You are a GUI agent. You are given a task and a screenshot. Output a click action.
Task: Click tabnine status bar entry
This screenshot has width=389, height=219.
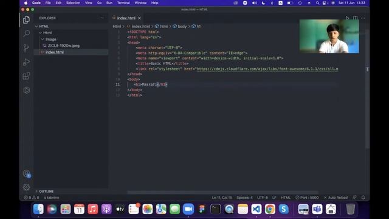point(51,198)
